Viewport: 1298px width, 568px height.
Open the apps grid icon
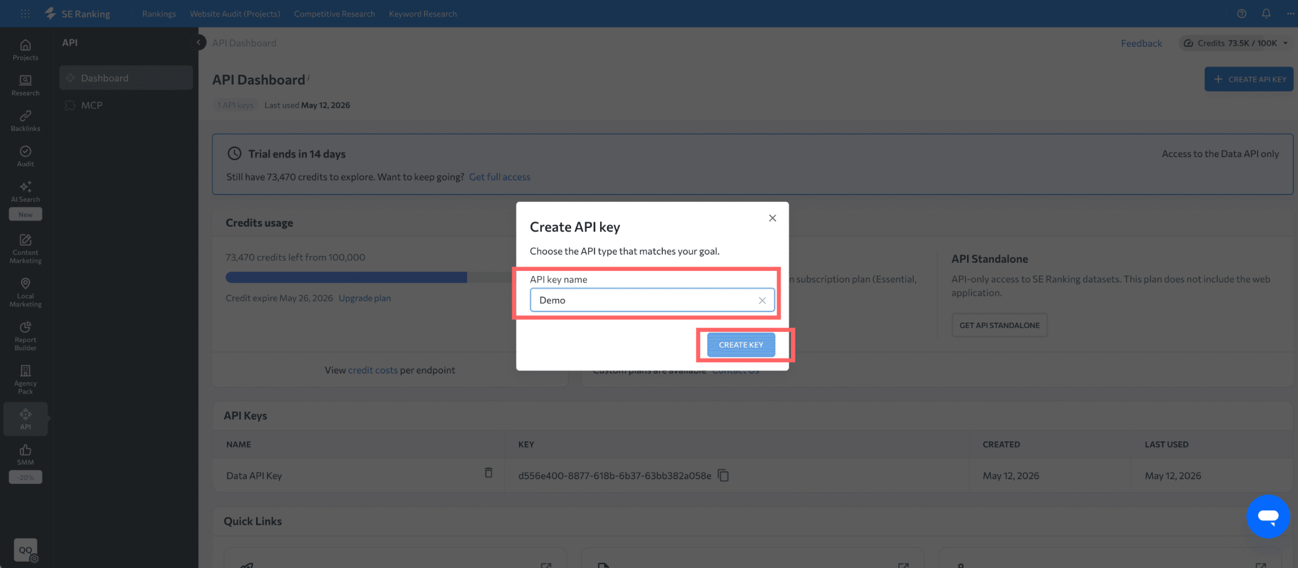pos(25,13)
